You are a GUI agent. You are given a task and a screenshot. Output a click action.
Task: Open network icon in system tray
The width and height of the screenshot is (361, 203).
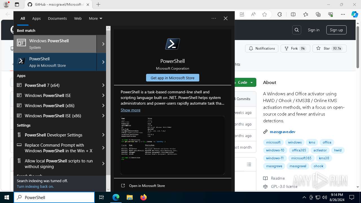point(318,197)
